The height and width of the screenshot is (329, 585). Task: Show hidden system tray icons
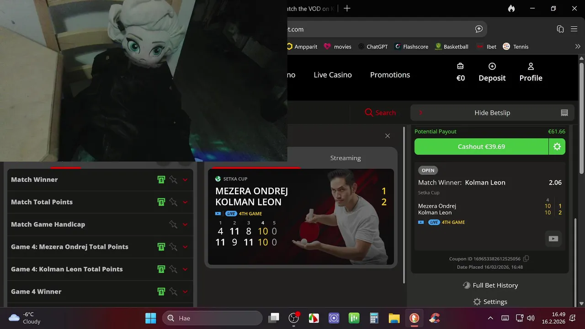(x=490, y=318)
